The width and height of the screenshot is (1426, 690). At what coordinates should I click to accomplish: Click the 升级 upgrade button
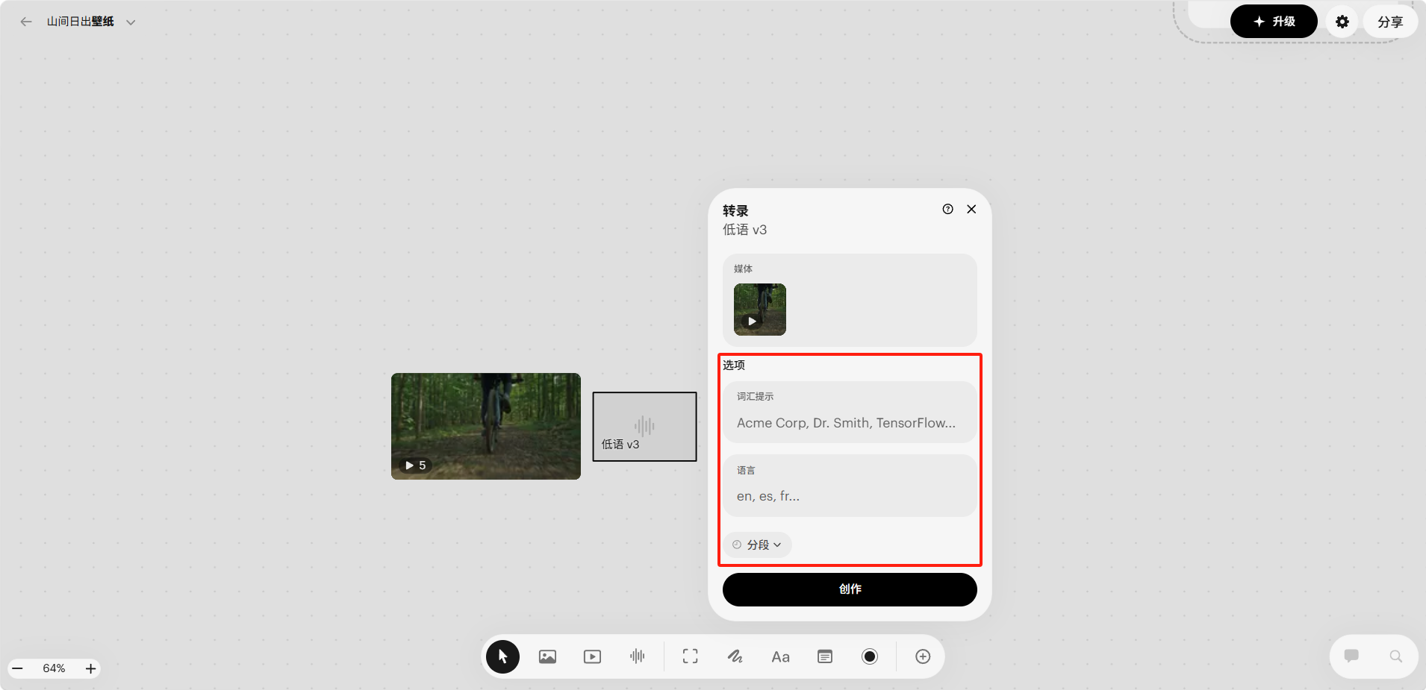[1274, 22]
